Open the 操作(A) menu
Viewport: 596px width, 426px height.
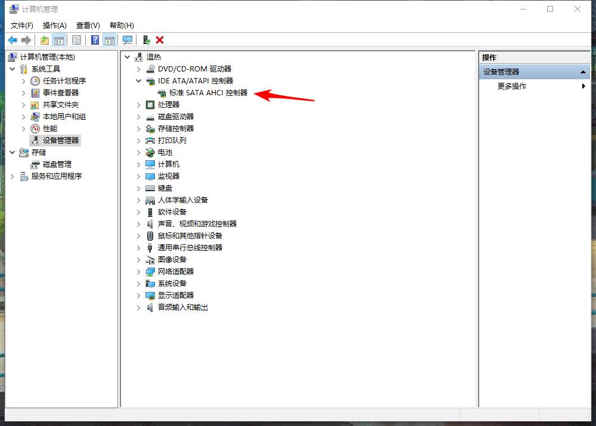pos(55,25)
